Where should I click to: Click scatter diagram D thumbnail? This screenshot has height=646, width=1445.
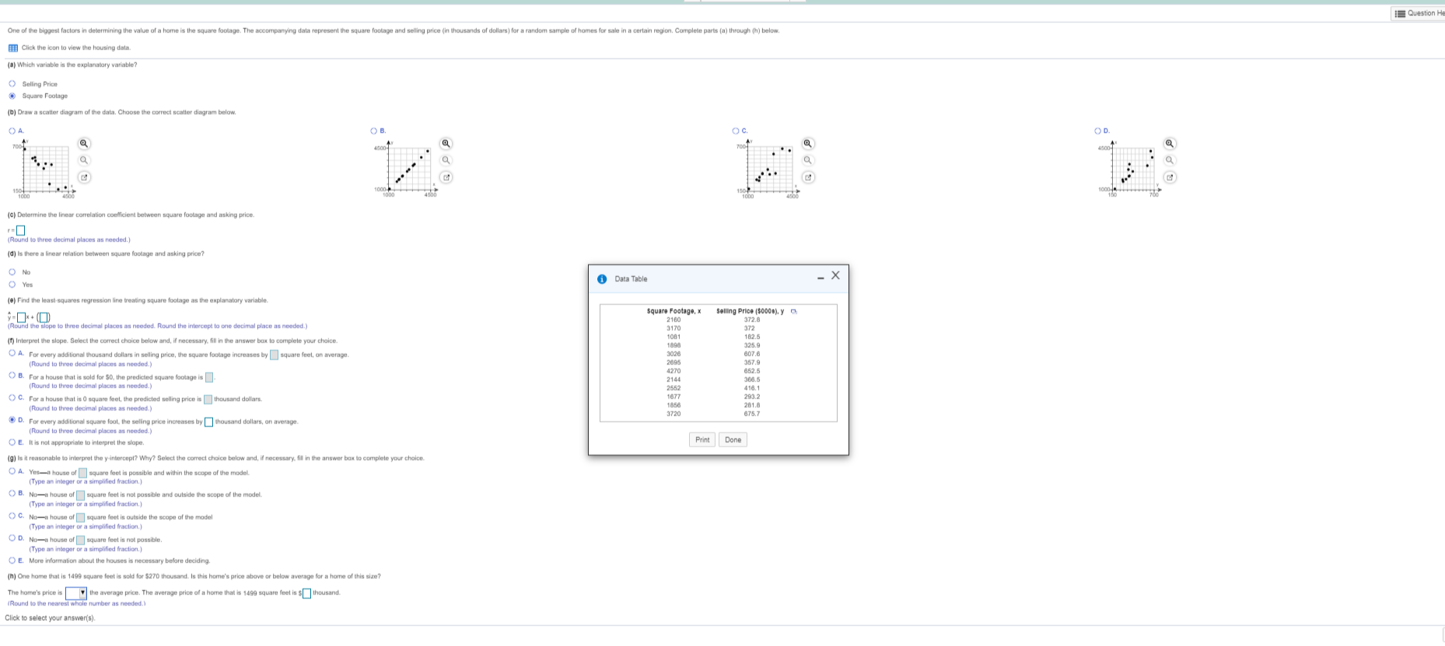click(1129, 167)
